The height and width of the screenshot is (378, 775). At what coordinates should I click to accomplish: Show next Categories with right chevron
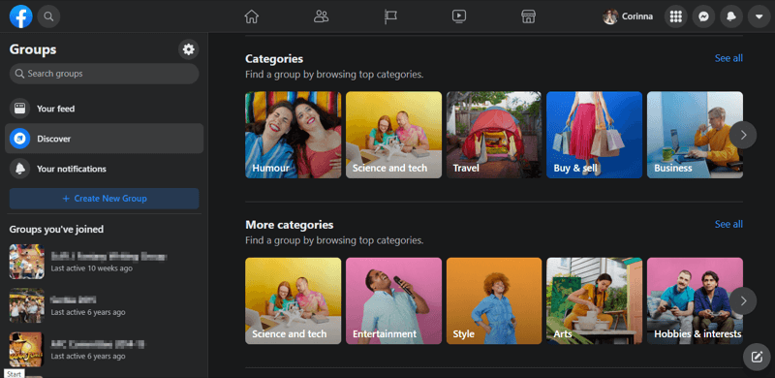coord(743,135)
